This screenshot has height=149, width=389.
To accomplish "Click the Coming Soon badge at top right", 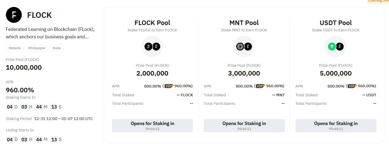I will click(378, 1).
